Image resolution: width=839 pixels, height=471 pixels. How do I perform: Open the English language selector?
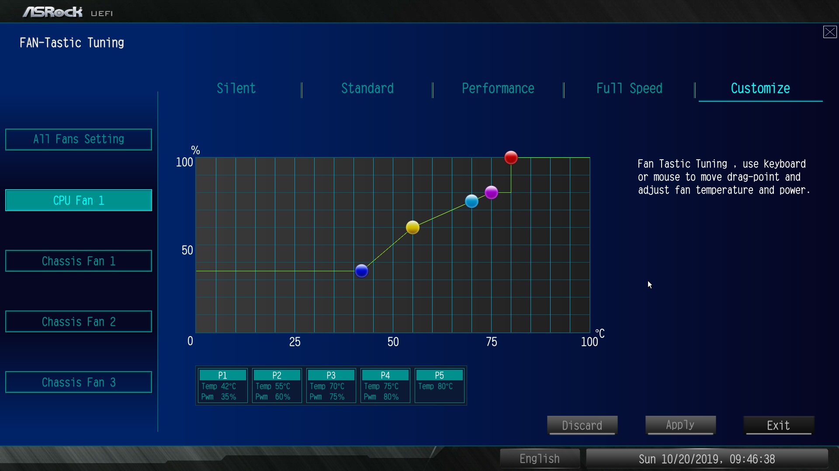tap(539, 459)
